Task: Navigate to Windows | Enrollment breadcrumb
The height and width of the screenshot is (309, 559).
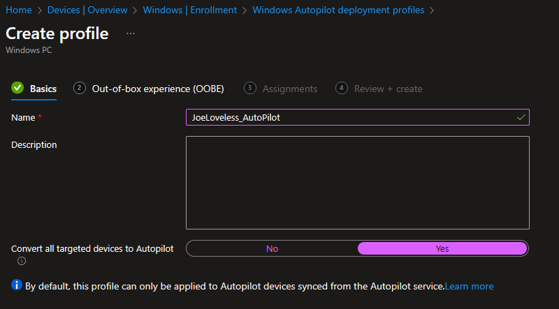Action: tap(190, 10)
